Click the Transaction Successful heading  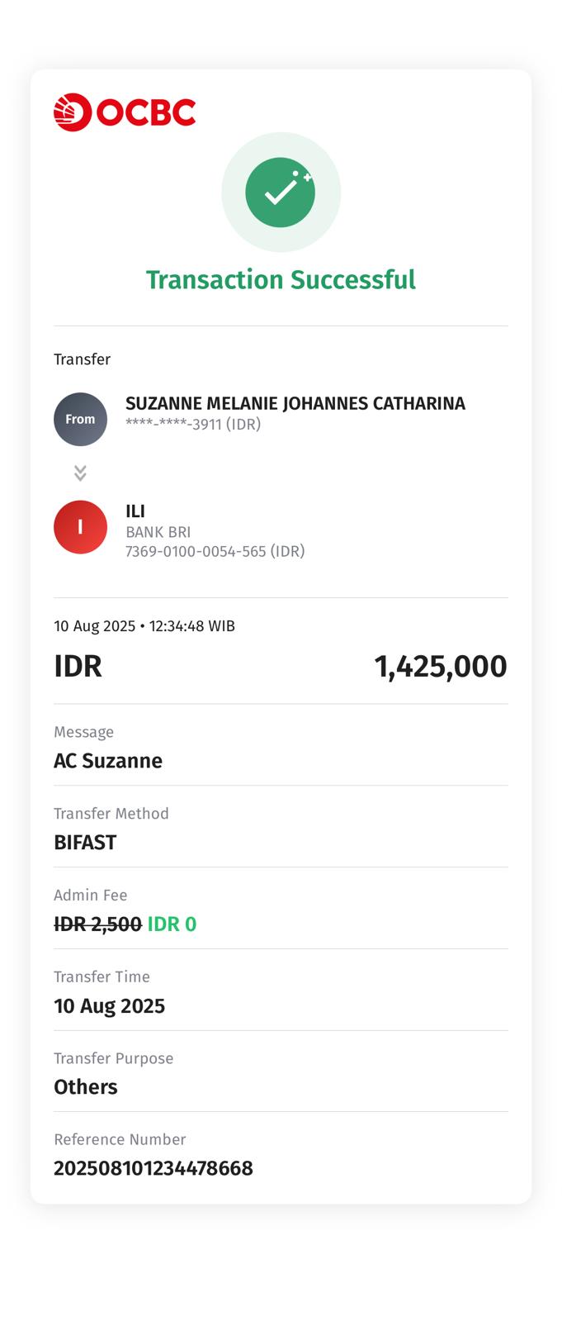pos(281,280)
